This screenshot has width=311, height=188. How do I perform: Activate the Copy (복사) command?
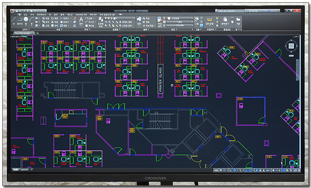[x=46, y=22]
